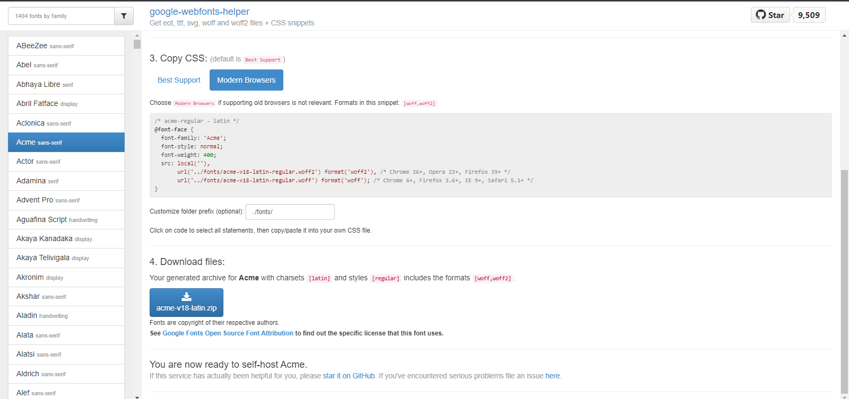The image size is (849, 399).
Task: Switch to the Best Support CSS tab
Action: [179, 80]
